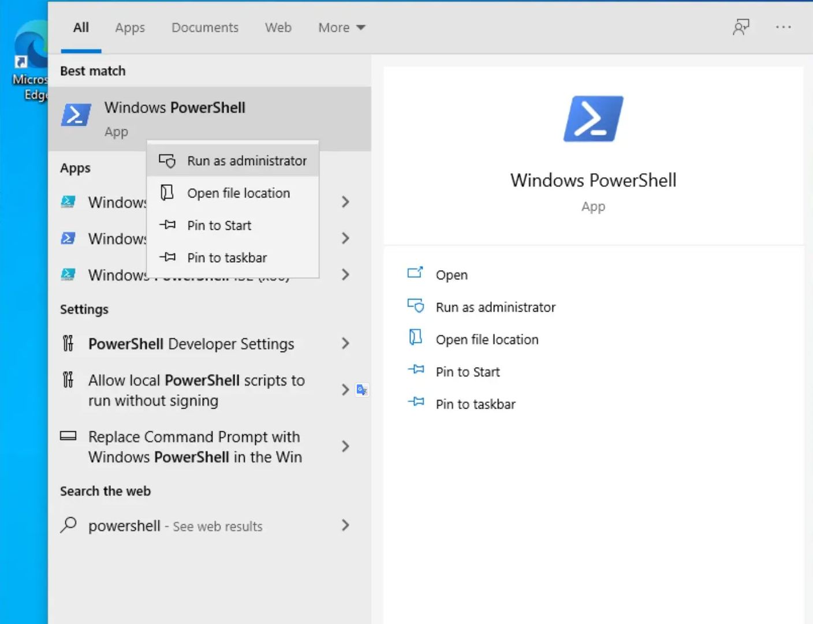The height and width of the screenshot is (624, 813).
Task: Click the Windows PowerShell best match icon
Action: pos(76,115)
